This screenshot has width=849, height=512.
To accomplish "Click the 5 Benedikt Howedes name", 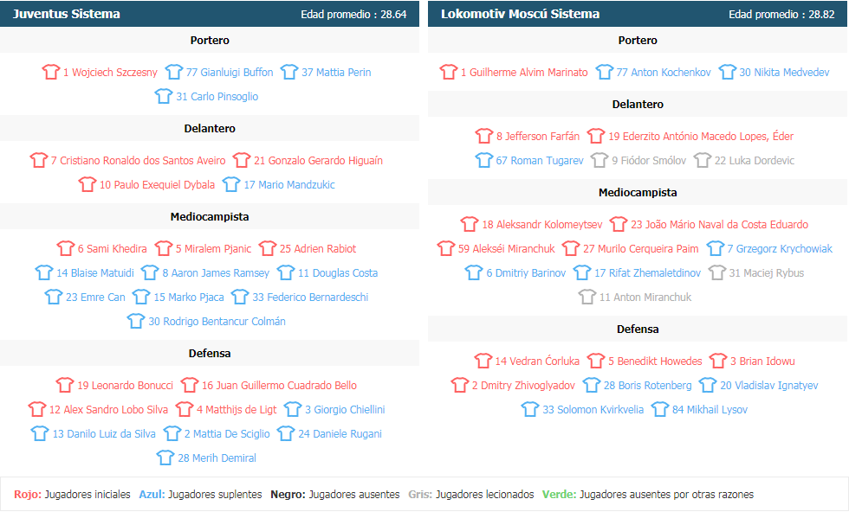I will [655, 362].
